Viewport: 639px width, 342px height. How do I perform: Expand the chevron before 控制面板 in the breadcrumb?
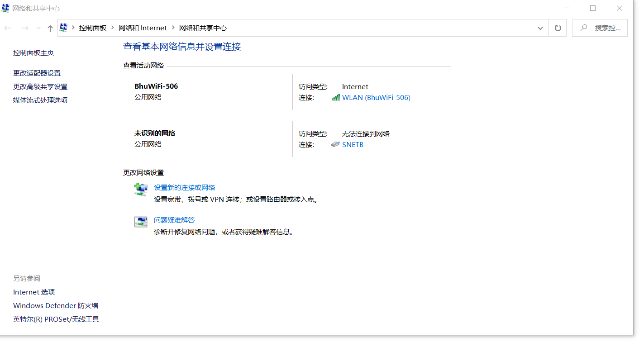coord(73,28)
